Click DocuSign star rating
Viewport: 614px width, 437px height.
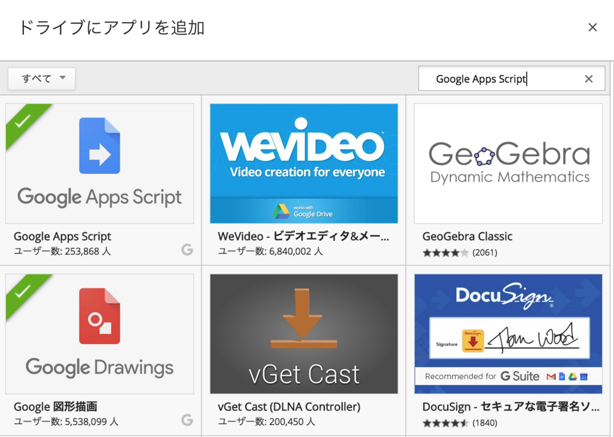point(446,423)
